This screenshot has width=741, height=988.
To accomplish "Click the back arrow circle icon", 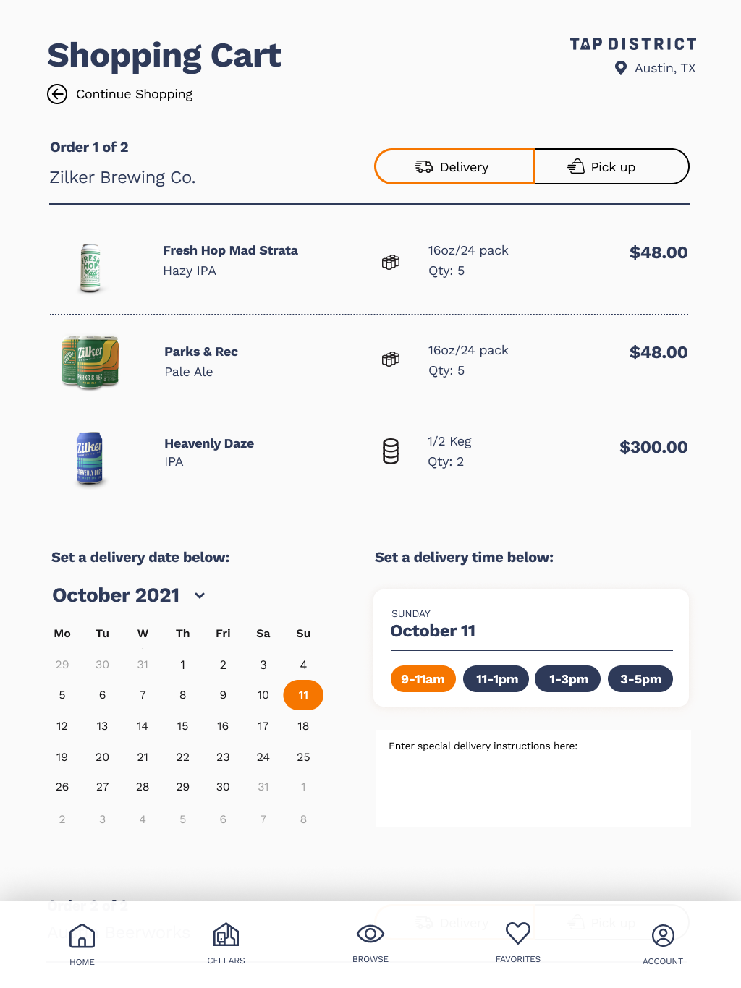I will tap(57, 94).
